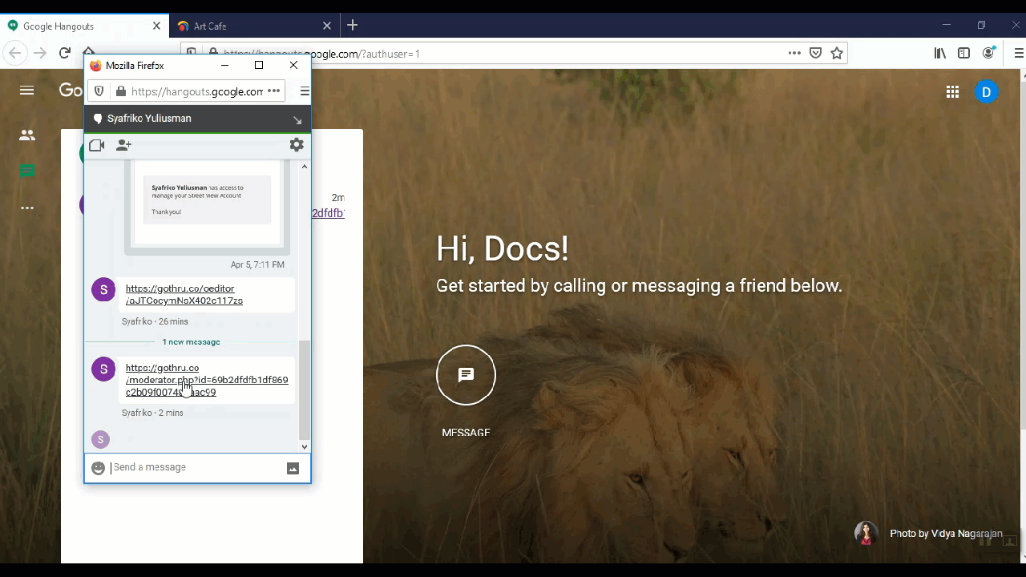Minimize the Hangouts popup window
The height and width of the screenshot is (577, 1026).
[225, 66]
